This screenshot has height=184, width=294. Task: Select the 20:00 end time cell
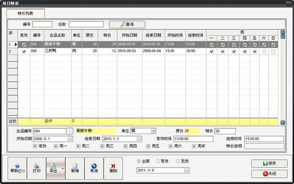coord(196,51)
